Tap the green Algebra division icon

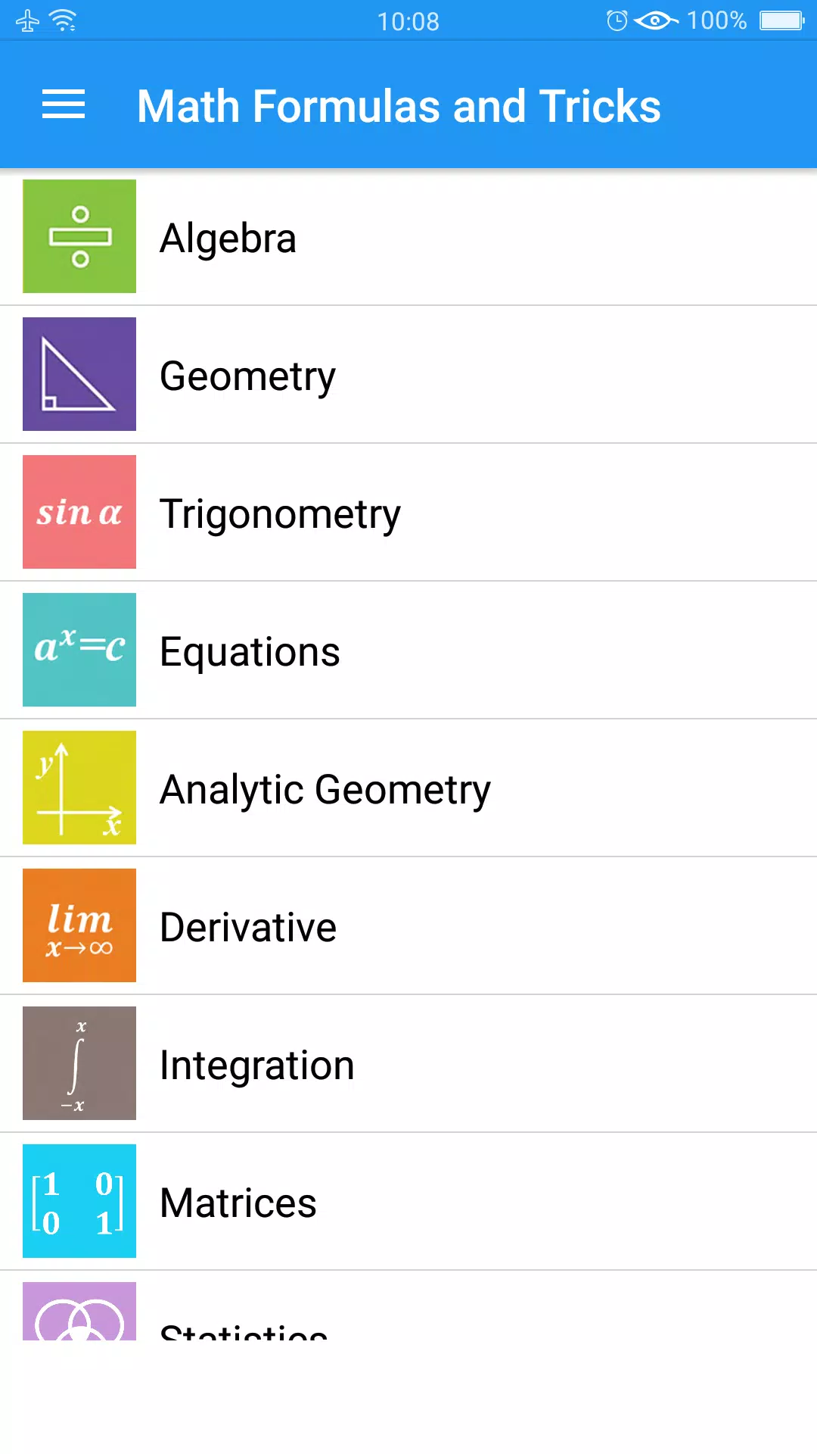[79, 236]
